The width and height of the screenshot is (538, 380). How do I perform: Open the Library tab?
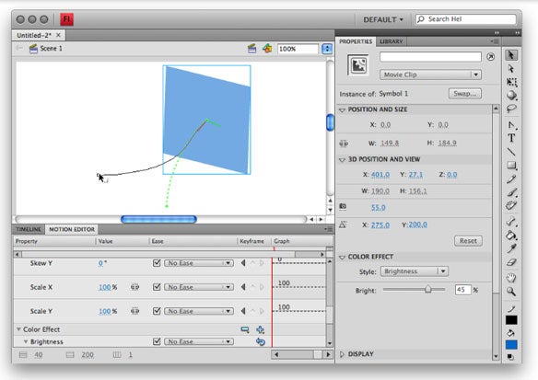tap(392, 41)
